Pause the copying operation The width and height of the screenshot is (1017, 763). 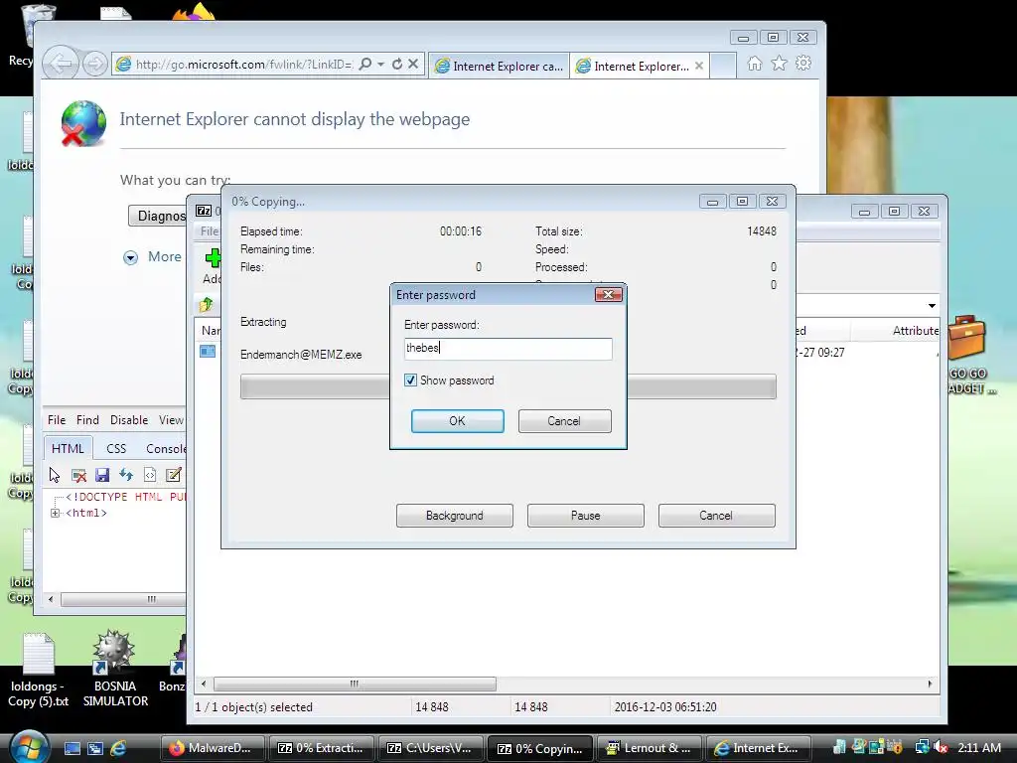click(586, 516)
